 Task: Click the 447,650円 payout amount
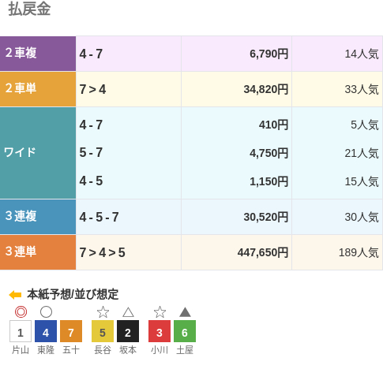[263, 252]
